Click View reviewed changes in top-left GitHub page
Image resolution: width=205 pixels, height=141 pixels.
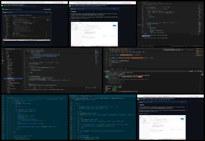click(47, 9)
